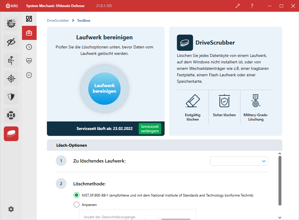The image size is (299, 220).
Task: Click the Laufwerk bereinigen panel heading
Action: pyautogui.click(x=104, y=37)
